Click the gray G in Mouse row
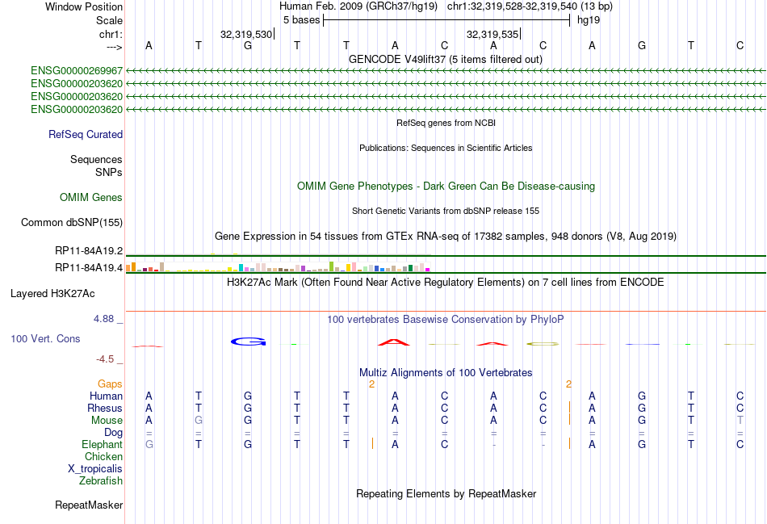 tap(199, 421)
